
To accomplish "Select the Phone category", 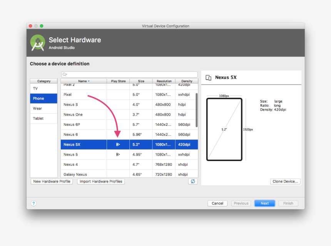I will coord(44,98).
